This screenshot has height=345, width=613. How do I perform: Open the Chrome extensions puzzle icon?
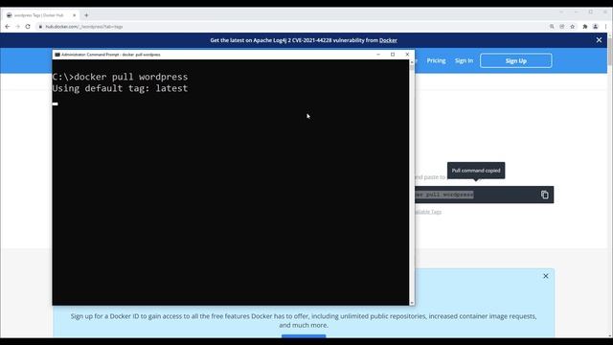click(585, 27)
